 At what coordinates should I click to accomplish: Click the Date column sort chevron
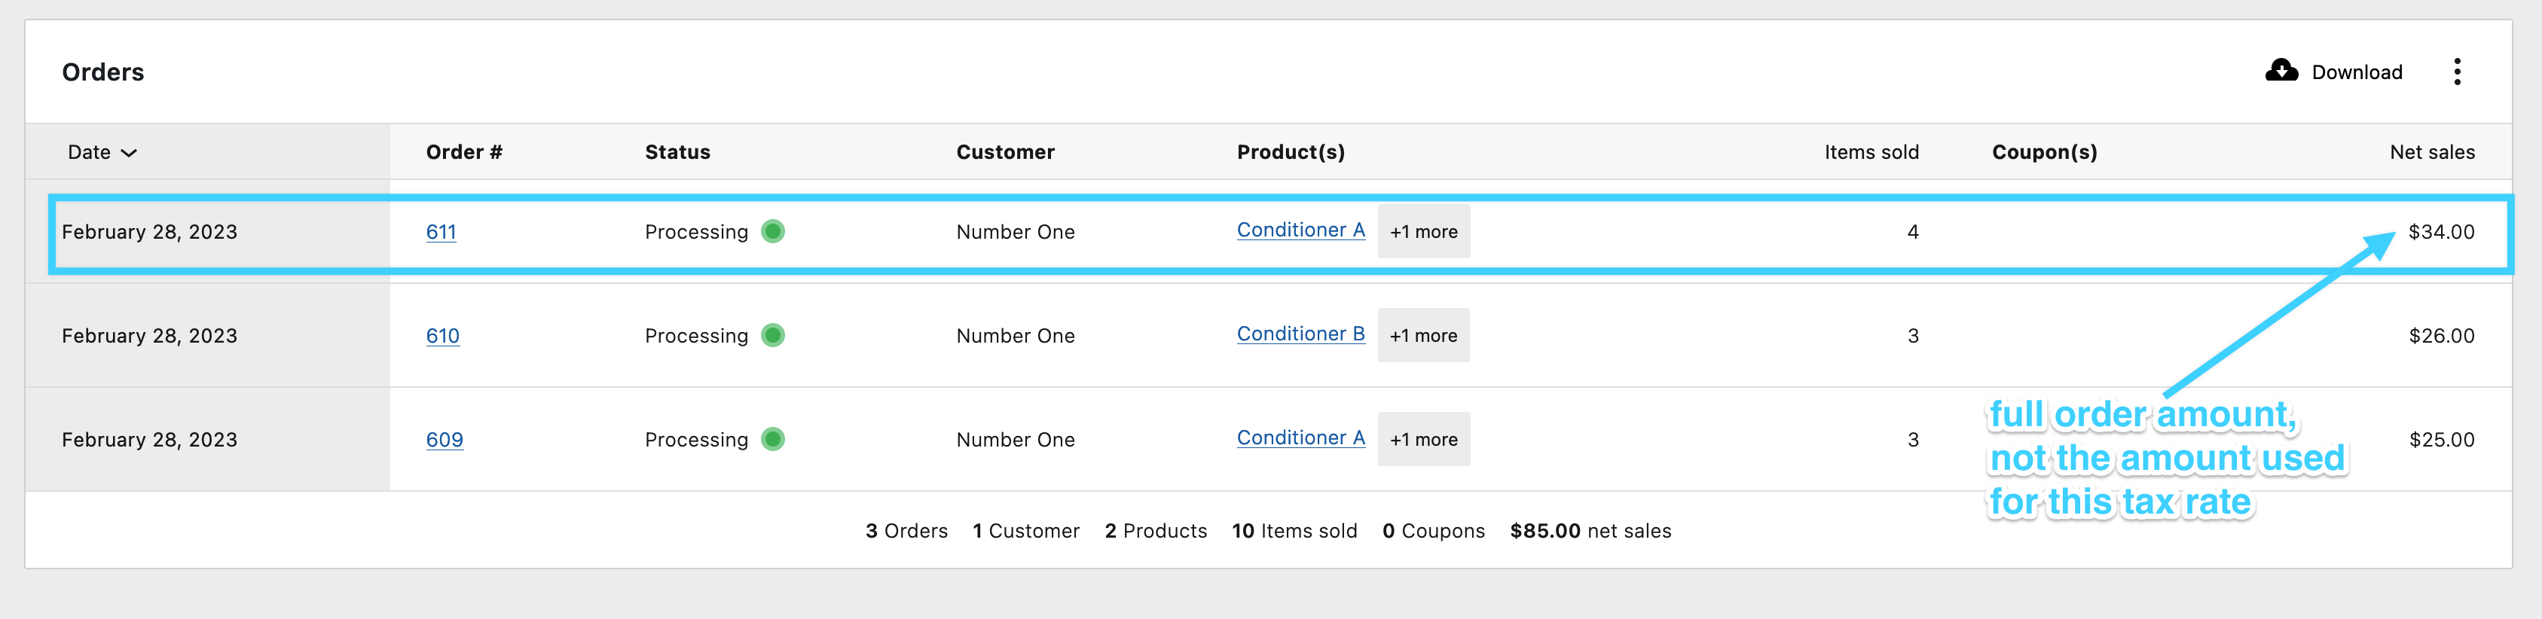131,153
